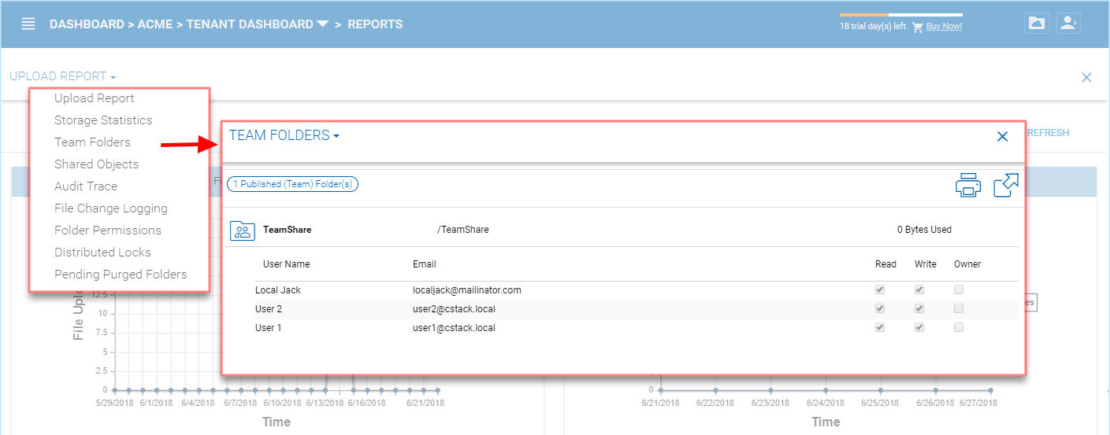1110x435 pixels.
Task: Click the shopping cart icon beside Buy Now
Action: tap(917, 27)
